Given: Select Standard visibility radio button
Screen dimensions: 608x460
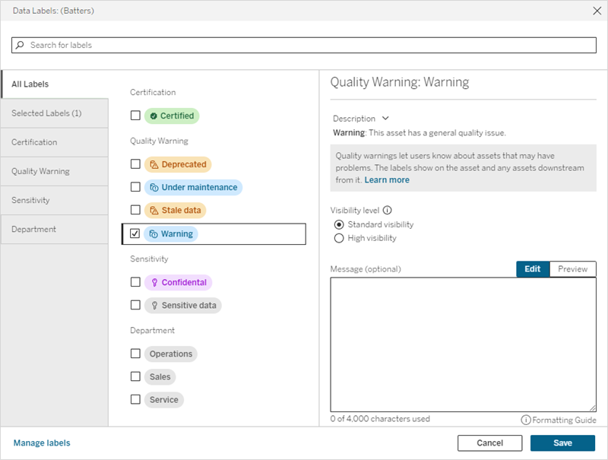Looking at the screenshot, I should pos(339,224).
